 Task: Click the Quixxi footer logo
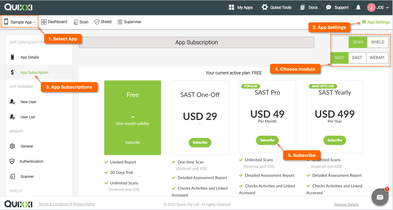(x=18, y=204)
